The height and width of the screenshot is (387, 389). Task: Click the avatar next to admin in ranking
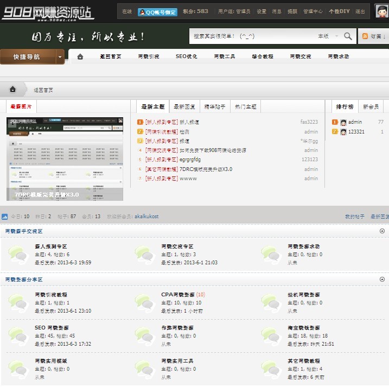(x=343, y=122)
